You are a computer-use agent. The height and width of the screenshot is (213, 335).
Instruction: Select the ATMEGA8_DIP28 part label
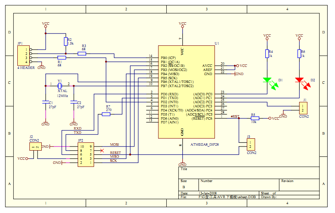[205, 144]
